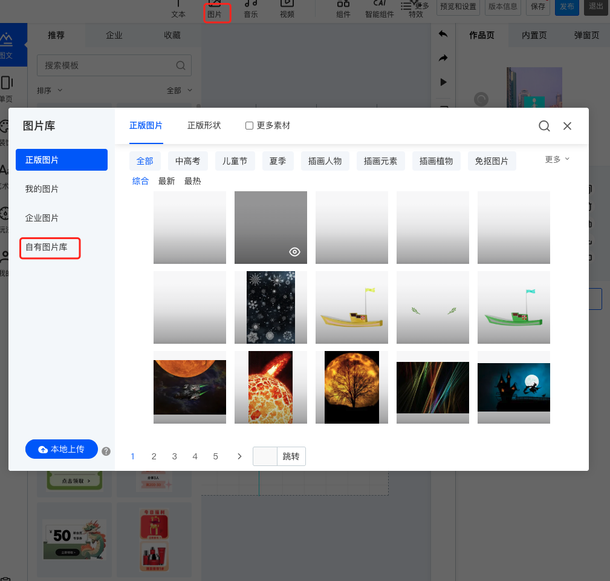This screenshot has height=581, width=610.
Task: Expand the 更多 categories dropdown
Action: pos(557,159)
